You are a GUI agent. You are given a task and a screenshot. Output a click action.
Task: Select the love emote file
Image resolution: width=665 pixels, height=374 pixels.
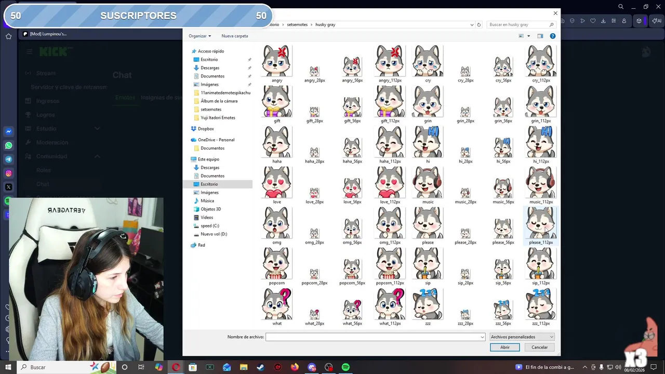tap(277, 185)
